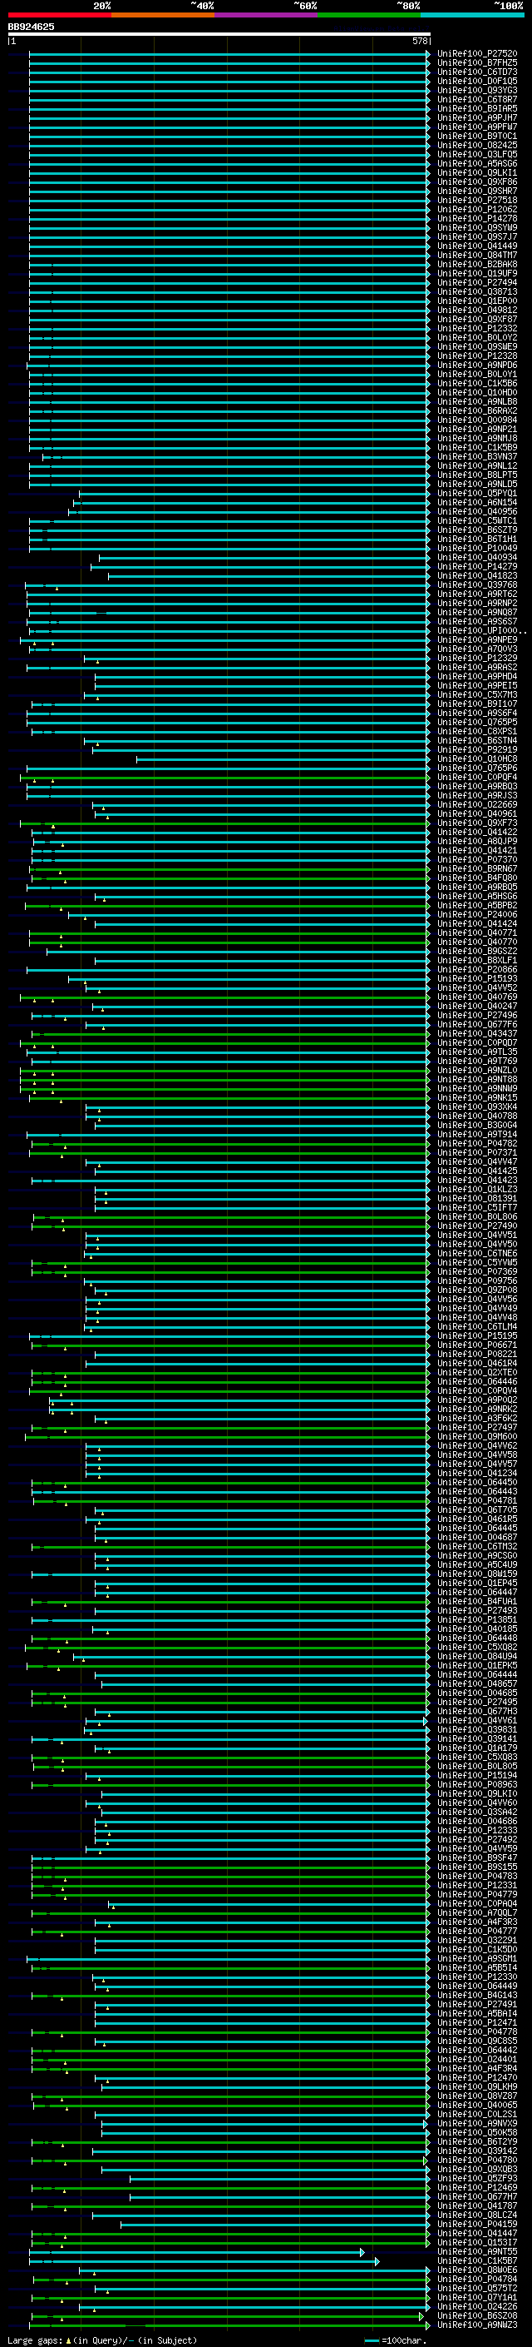Click alignment label UniRef100_Q41823
Viewport: 532px width, 2347px height.
pos(477,577)
